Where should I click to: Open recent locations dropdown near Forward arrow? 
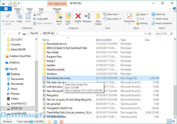click(x=15, y=34)
